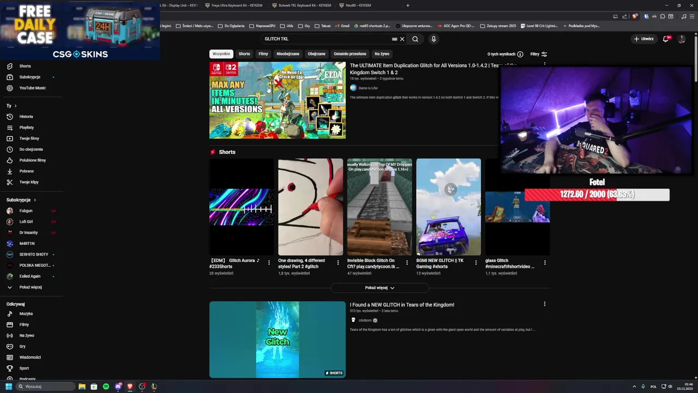The height and width of the screenshot is (393, 698).
Task: Open POLSKA NIEGOT... channel subscription
Action: (x=35, y=265)
